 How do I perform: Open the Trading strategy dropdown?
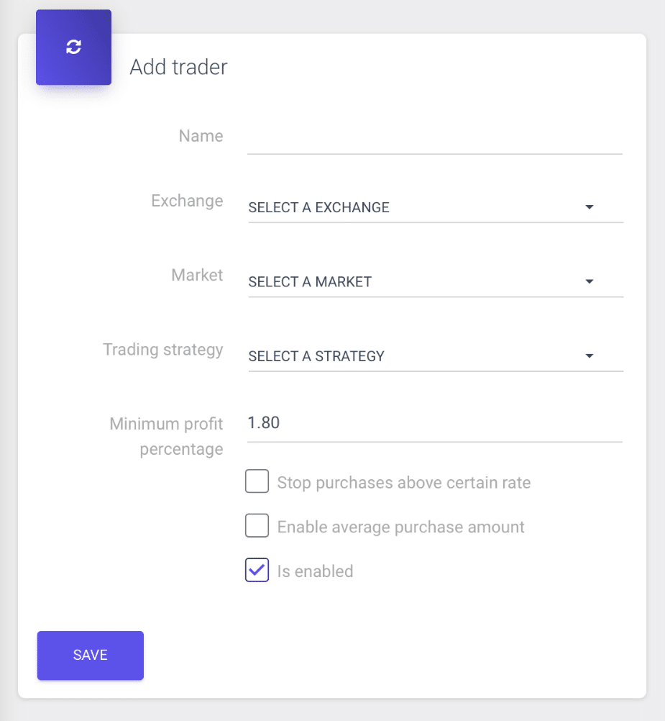click(x=589, y=355)
